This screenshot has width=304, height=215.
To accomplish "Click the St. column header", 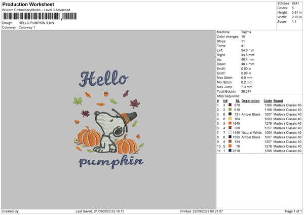I will click(x=237, y=100).
